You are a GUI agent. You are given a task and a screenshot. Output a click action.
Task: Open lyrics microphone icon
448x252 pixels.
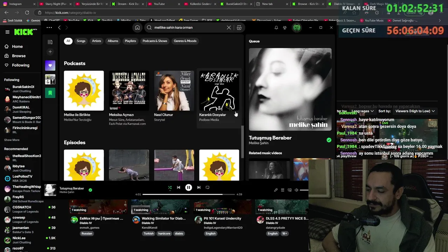pos(276,190)
